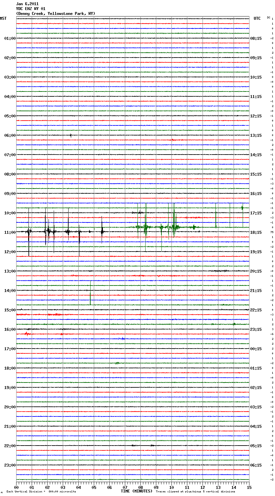Select the 14:00 MST time label
The height and width of the screenshot is (496, 275).
[x=10, y=291]
